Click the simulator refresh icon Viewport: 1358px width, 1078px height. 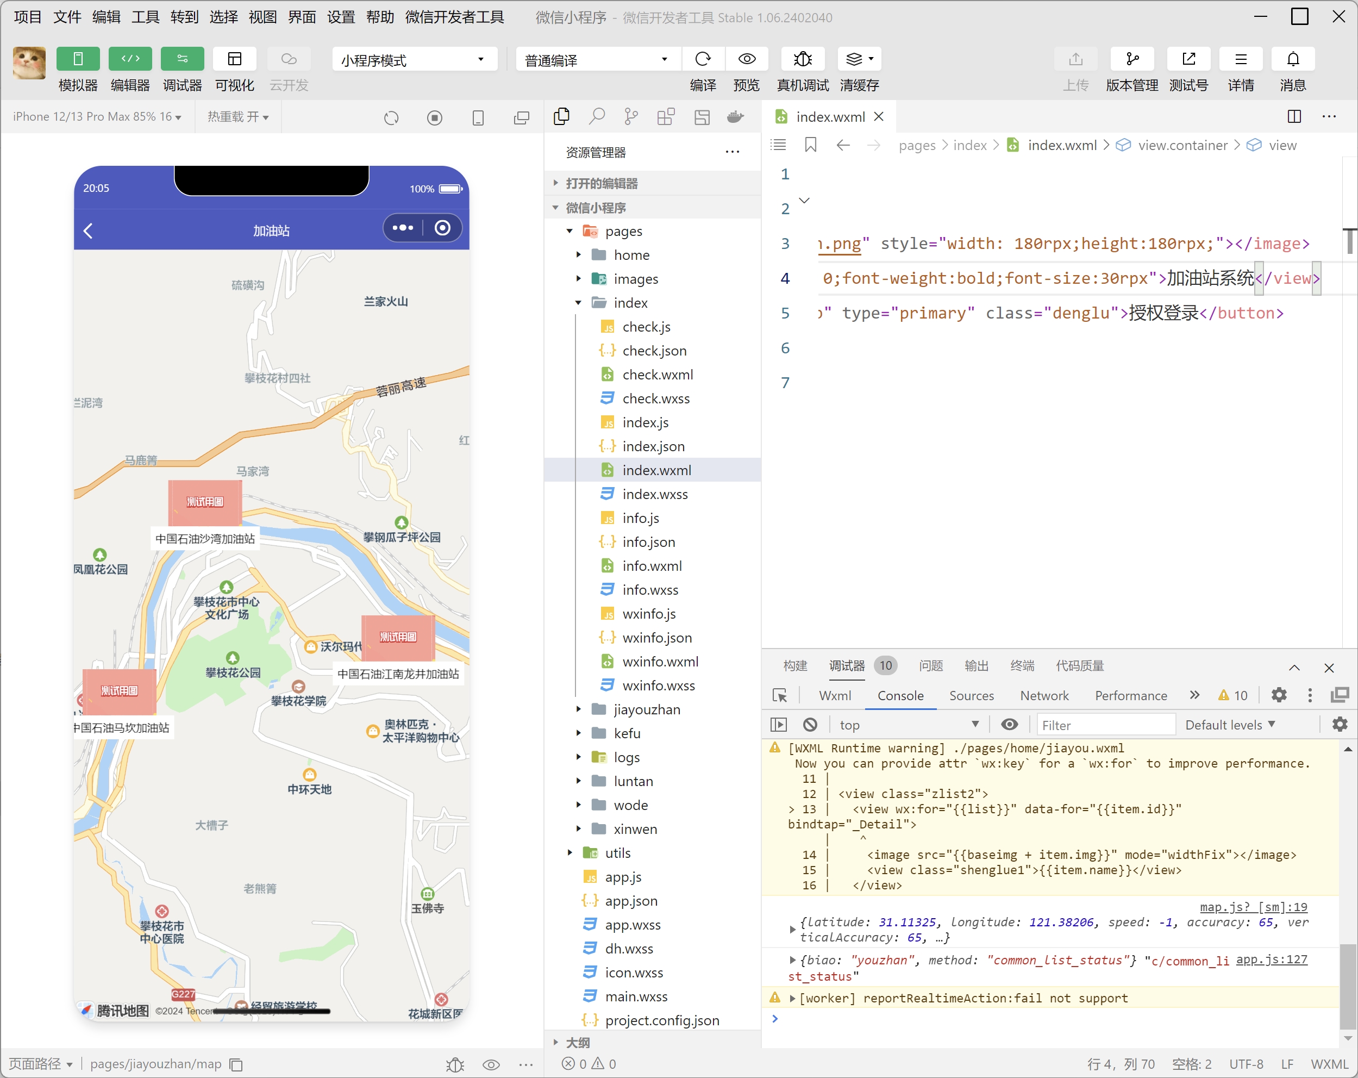point(391,118)
